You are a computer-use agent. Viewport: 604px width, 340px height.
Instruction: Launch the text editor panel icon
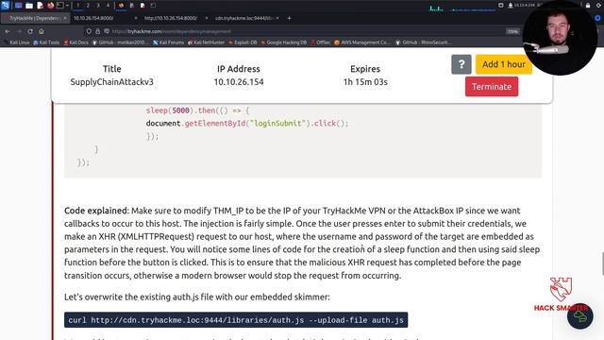point(40,6)
